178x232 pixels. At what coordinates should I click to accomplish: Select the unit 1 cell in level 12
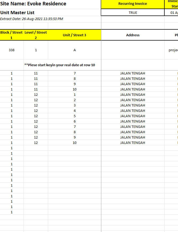click(x=75, y=95)
